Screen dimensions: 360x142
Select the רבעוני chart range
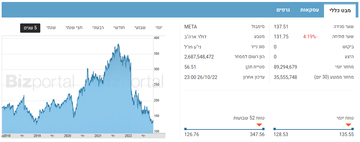click(98, 28)
